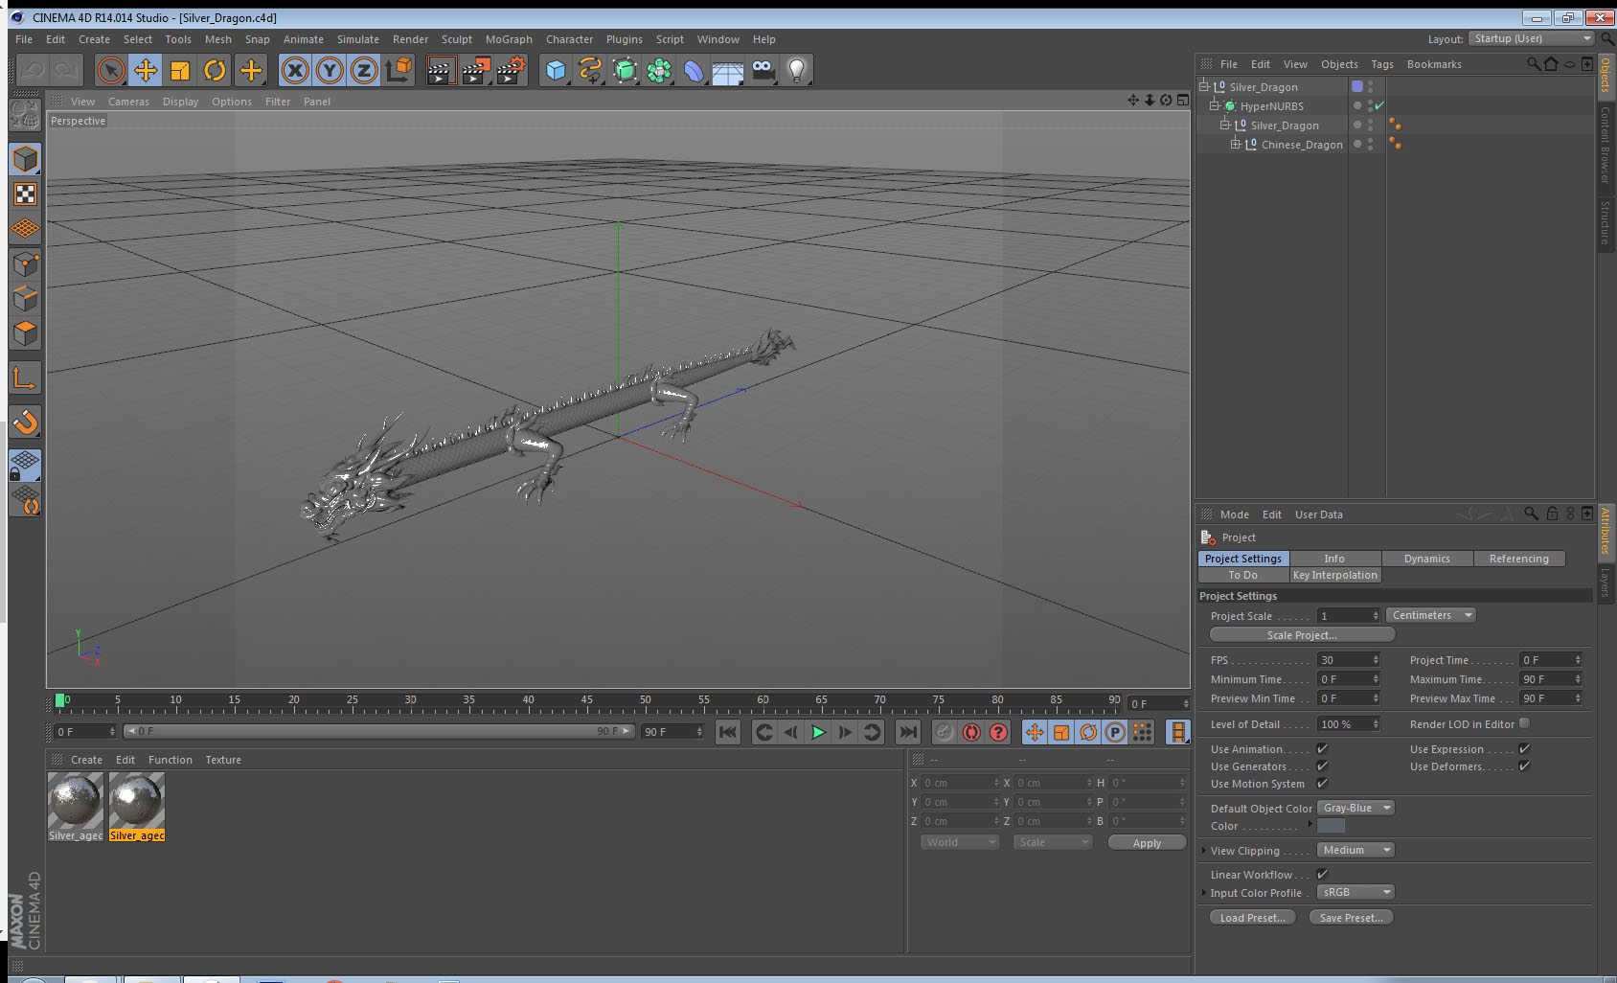Open the Simulate menu
Image resolution: width=1617 pixels, height=983 pixels.
[x=358, y=39]
